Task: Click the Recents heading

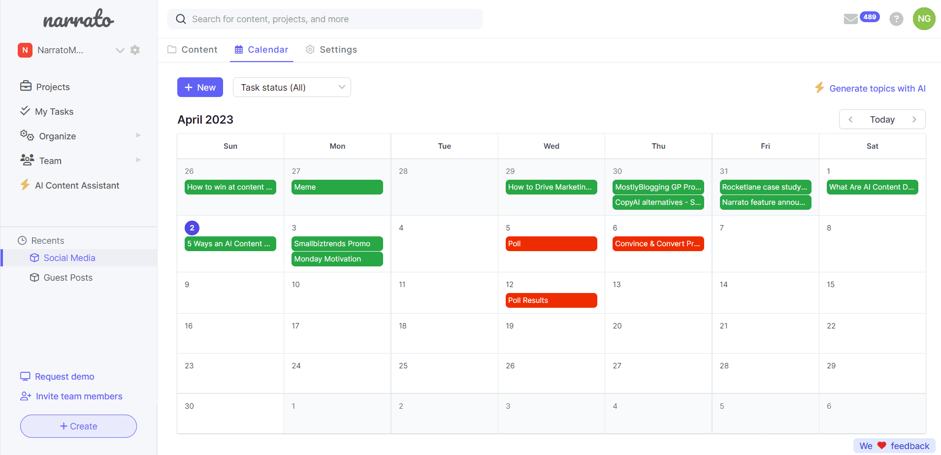Action: click(48, 240)
